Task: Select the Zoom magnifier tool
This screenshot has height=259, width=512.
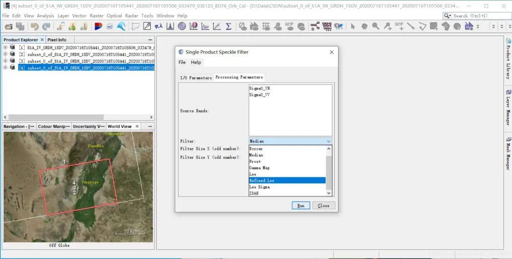Action: (x=376, y=27)
